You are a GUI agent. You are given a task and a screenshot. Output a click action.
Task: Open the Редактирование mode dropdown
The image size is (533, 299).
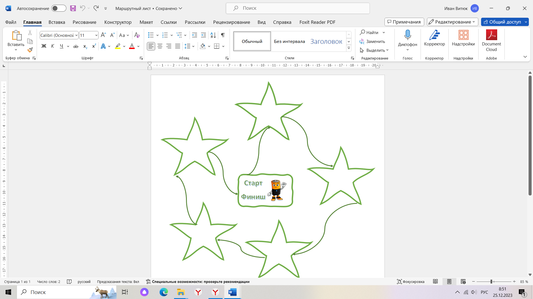pos(452,22)
